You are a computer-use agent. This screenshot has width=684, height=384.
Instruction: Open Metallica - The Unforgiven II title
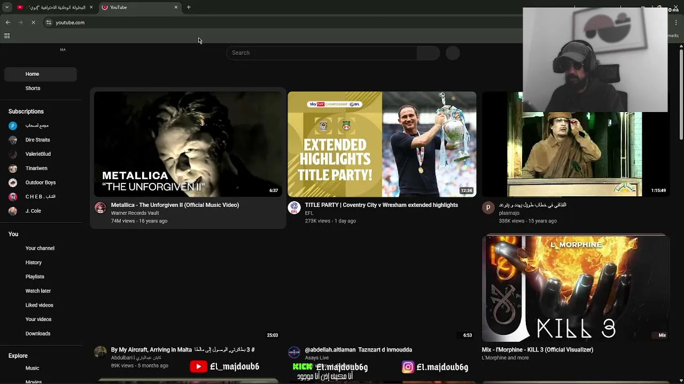pos(175,205)
